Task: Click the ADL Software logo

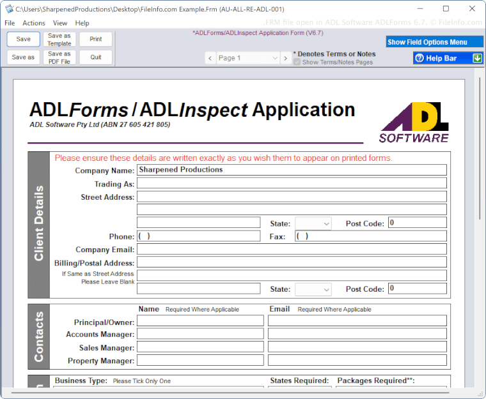Action: coord(414,122)
